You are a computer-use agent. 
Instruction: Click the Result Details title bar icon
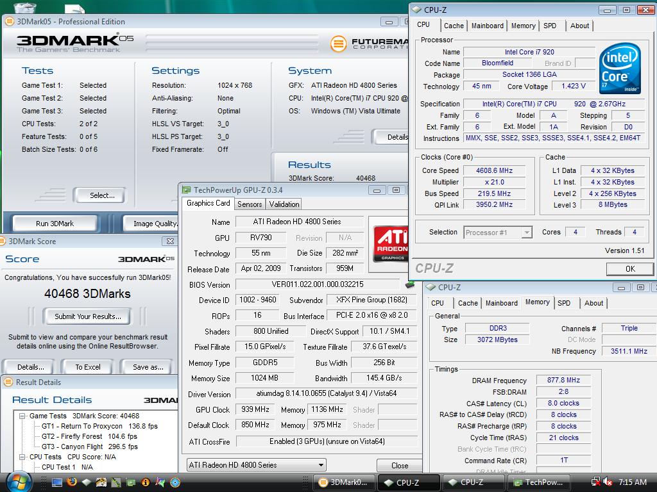(x=8, y=382)
